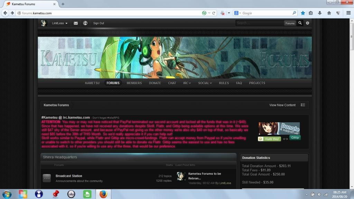
Task: Go to Firefox home page icon
Action: [x=329, y=13]
